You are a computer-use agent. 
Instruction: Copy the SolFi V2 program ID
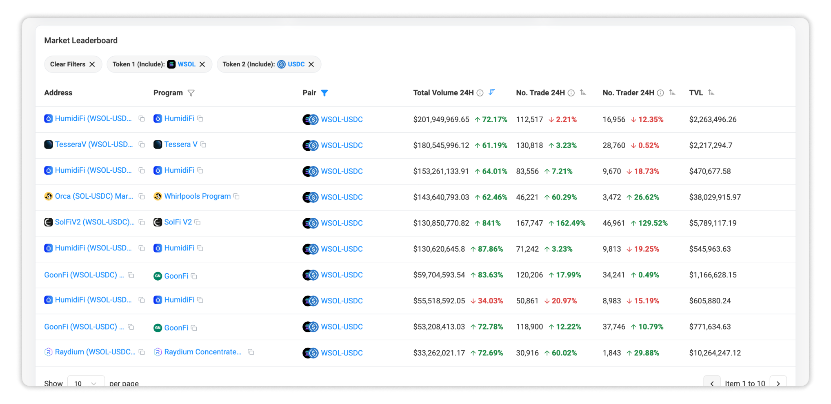[x=198, y=222]
